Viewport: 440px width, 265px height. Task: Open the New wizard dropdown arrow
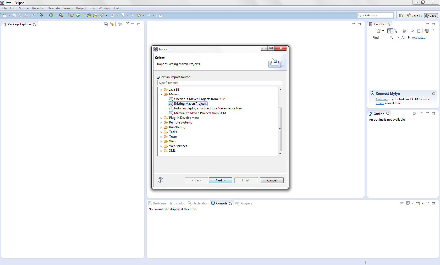click(9, 15)
